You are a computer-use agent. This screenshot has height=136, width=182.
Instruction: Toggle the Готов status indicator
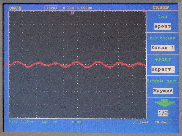coord(52,8)
